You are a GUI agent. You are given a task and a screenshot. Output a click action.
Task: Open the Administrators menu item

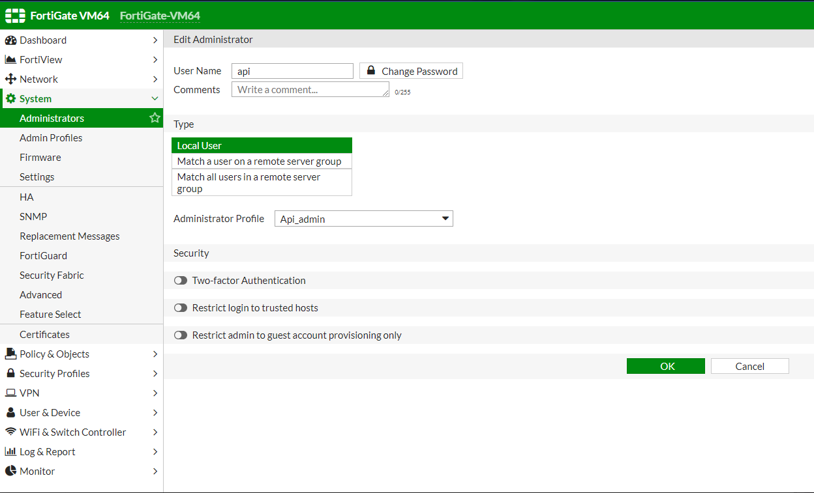point(82,118)
